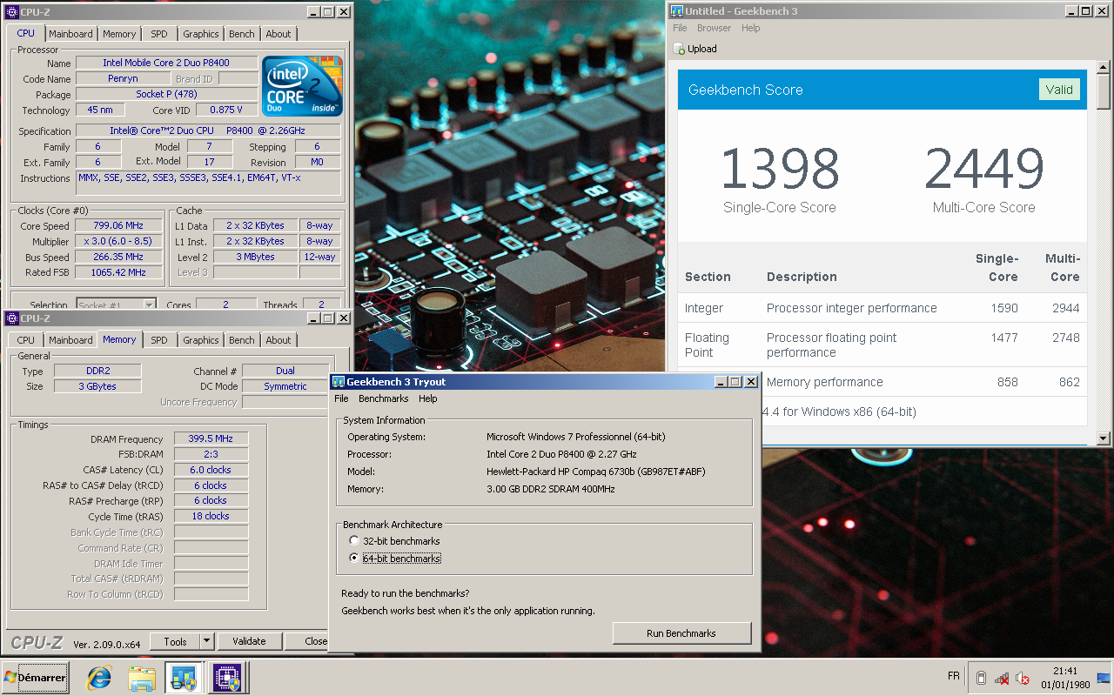Open SPD tab in lower CPU-Z
1114x696 pixels.
pyautogui.click(x=159, y=340)
